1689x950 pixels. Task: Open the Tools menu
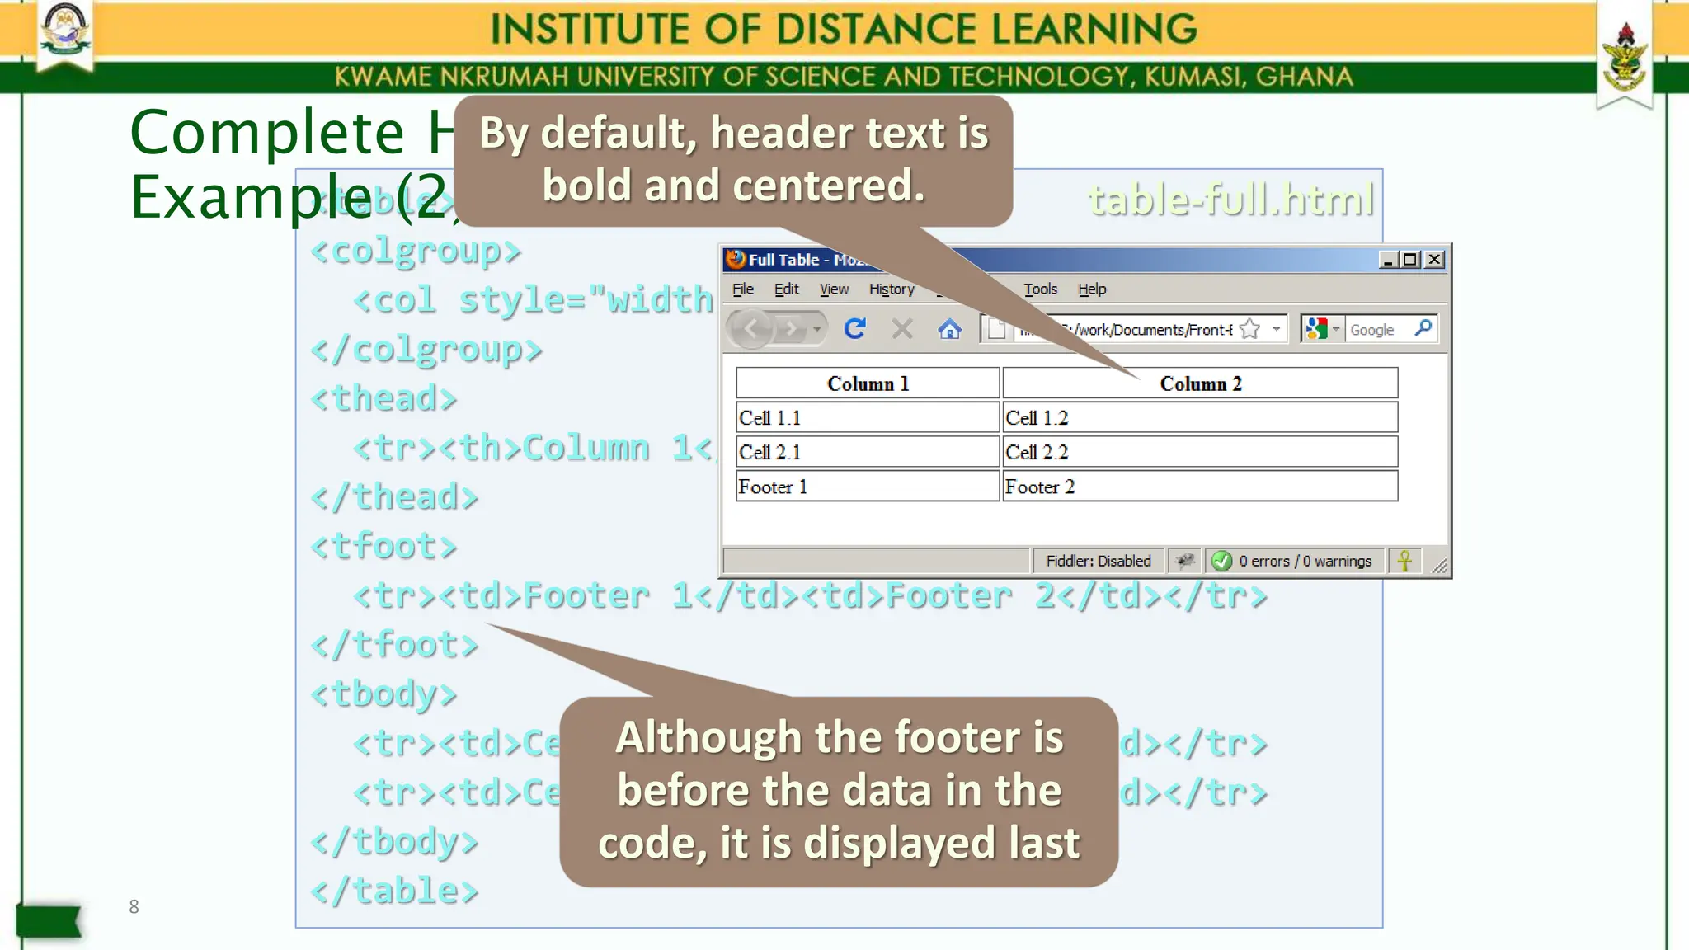click(1040, 289)
